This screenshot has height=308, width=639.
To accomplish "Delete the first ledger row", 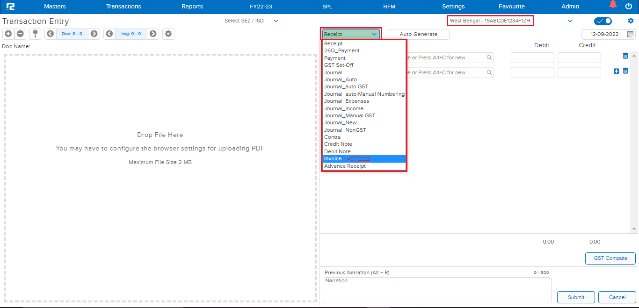I will point(625,56).
